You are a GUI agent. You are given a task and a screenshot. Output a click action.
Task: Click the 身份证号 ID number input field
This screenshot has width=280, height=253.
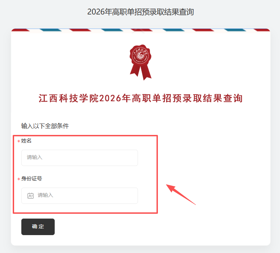click(79, 196)
